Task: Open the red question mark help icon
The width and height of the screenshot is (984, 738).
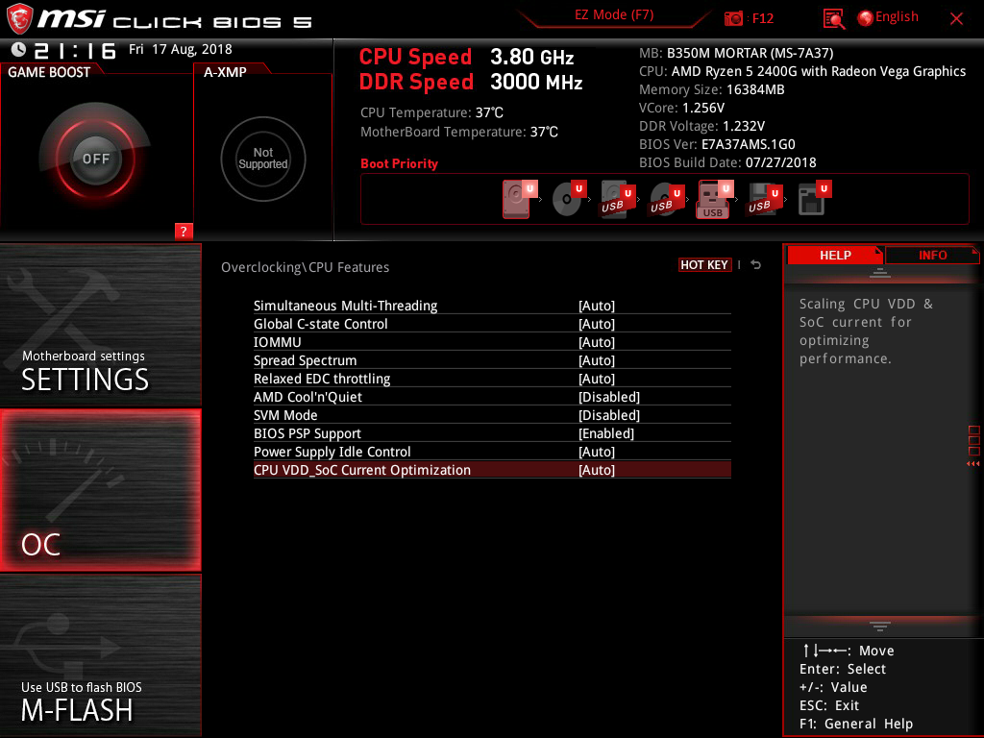Action: [184, 231]
